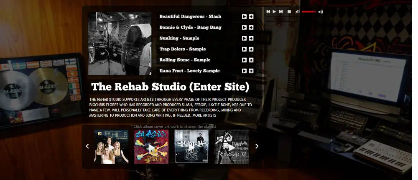Click The Rehab Studio (Enter Site) heading
The height and width of the screenshot is (180, 418).
[x=170, y=87]
